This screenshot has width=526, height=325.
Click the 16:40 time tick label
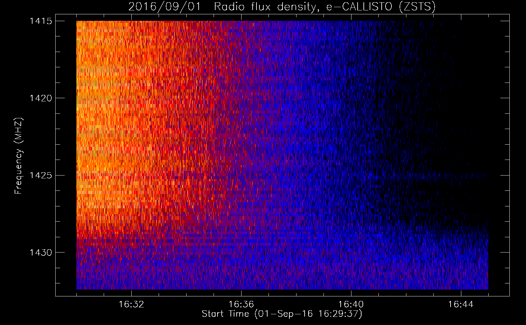[351, 305]
